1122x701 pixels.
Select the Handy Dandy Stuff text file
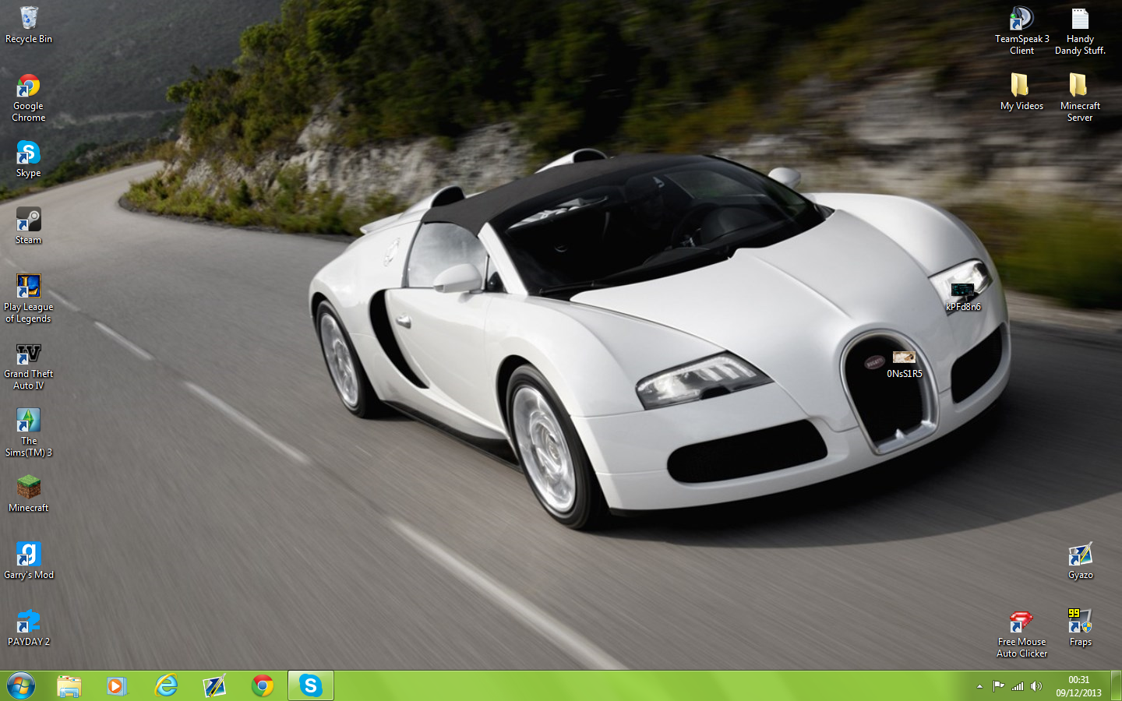[x=1080, y=31]
